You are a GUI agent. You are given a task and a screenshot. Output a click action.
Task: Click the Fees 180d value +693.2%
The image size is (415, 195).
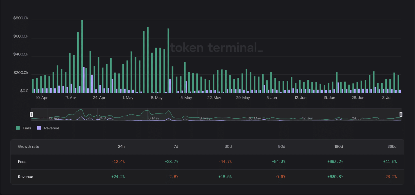[335, 162]
